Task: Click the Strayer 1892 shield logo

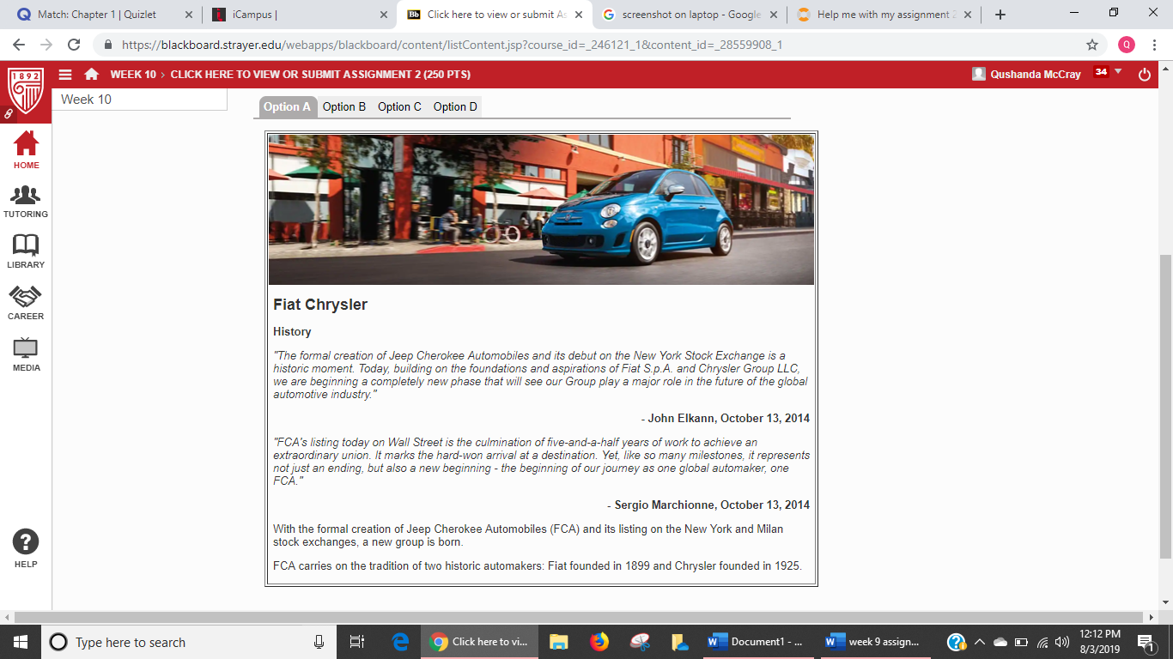Action: [26, 91]
